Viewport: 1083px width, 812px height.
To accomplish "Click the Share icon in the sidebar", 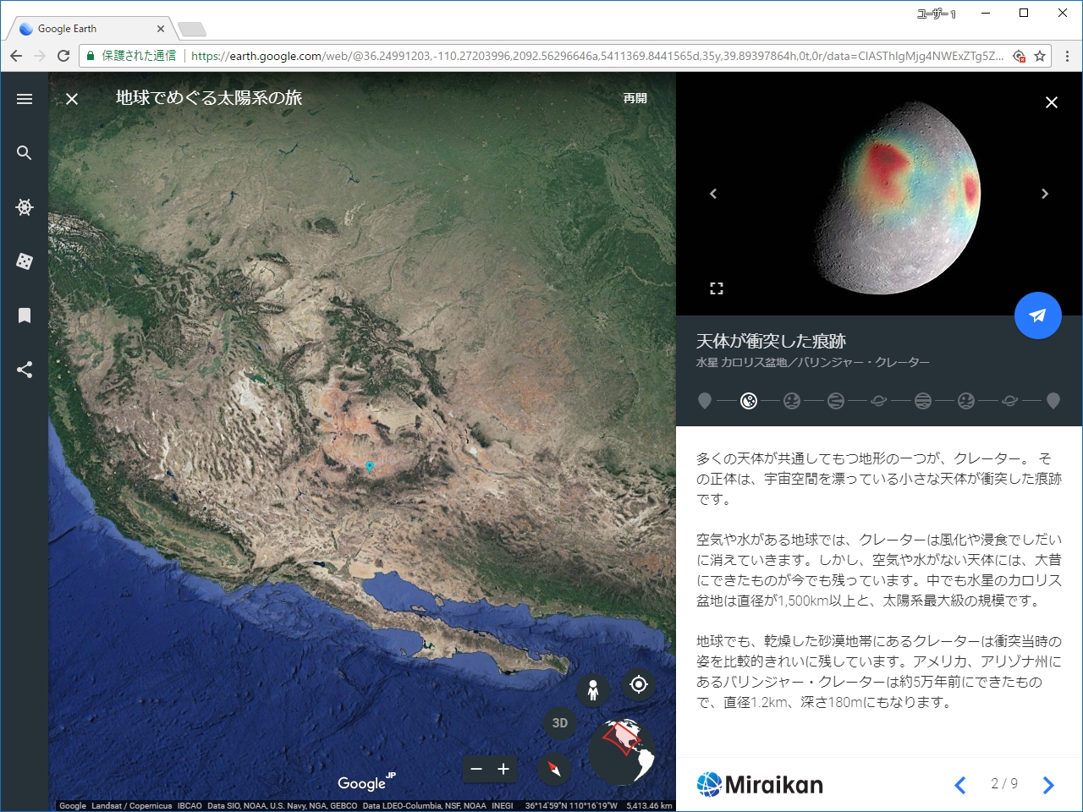I will [x=25, y=370].
